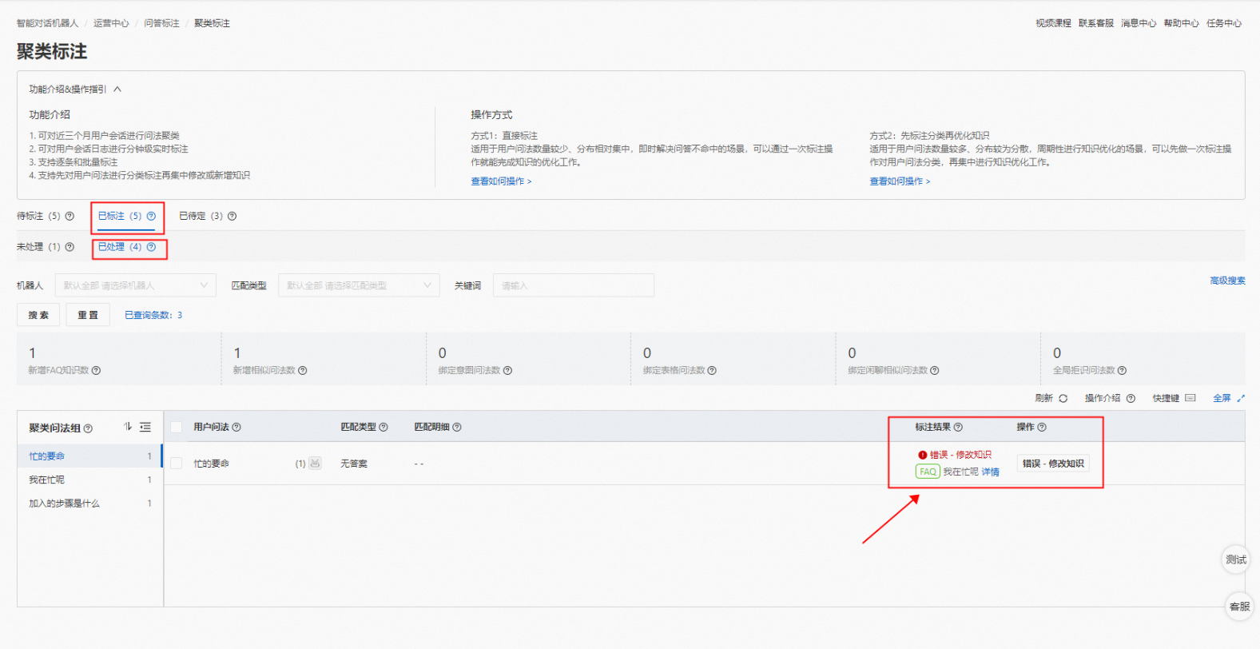
Task: Open 视频课程 in top navigation
Action: point(1053,23)
